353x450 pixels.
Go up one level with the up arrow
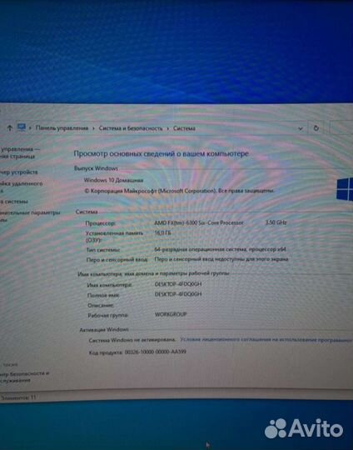10,128
